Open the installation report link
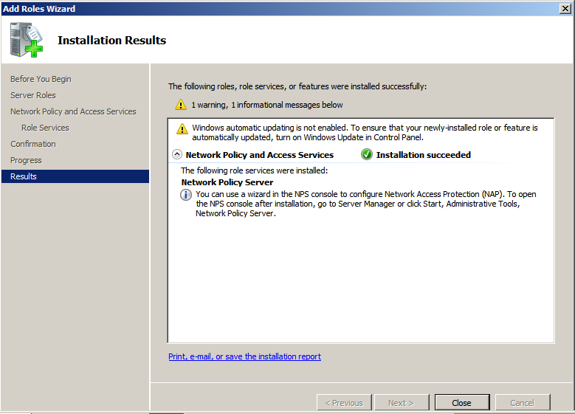Screen dimensions: 575x414 (244, 356)
